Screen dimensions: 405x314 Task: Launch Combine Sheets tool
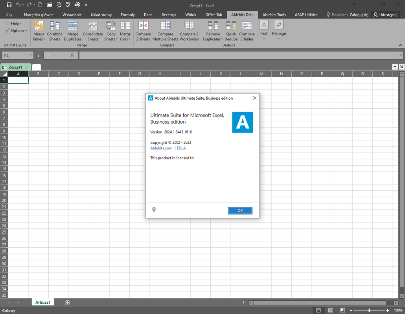coord(55,31)
